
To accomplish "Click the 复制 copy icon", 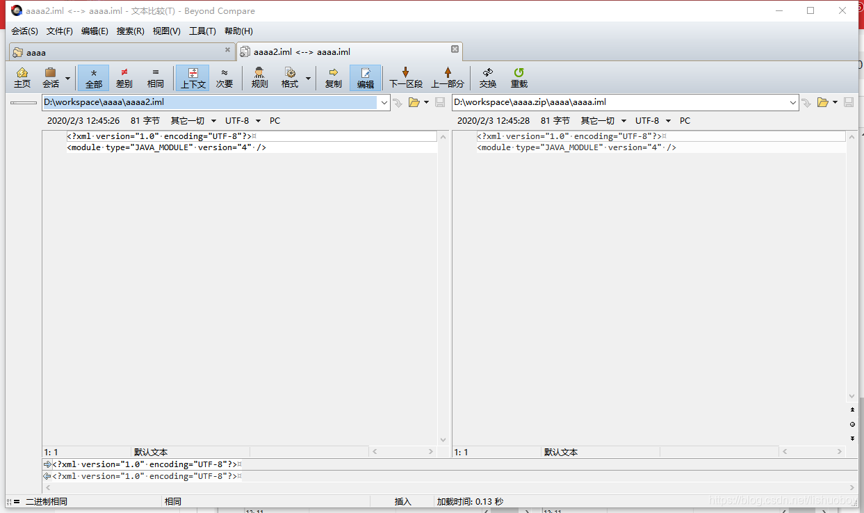I will (x=333, y=77).
